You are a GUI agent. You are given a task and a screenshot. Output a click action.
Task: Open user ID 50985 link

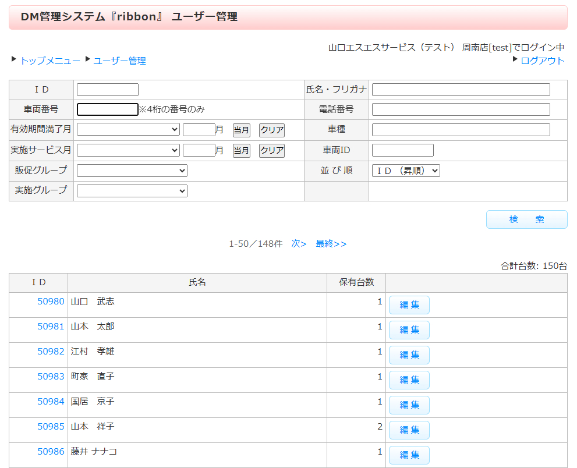pyautogui.click(x=51, y=427)
